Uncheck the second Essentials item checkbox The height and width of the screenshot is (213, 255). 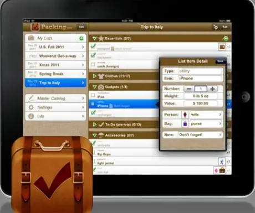tap(93, 55)
